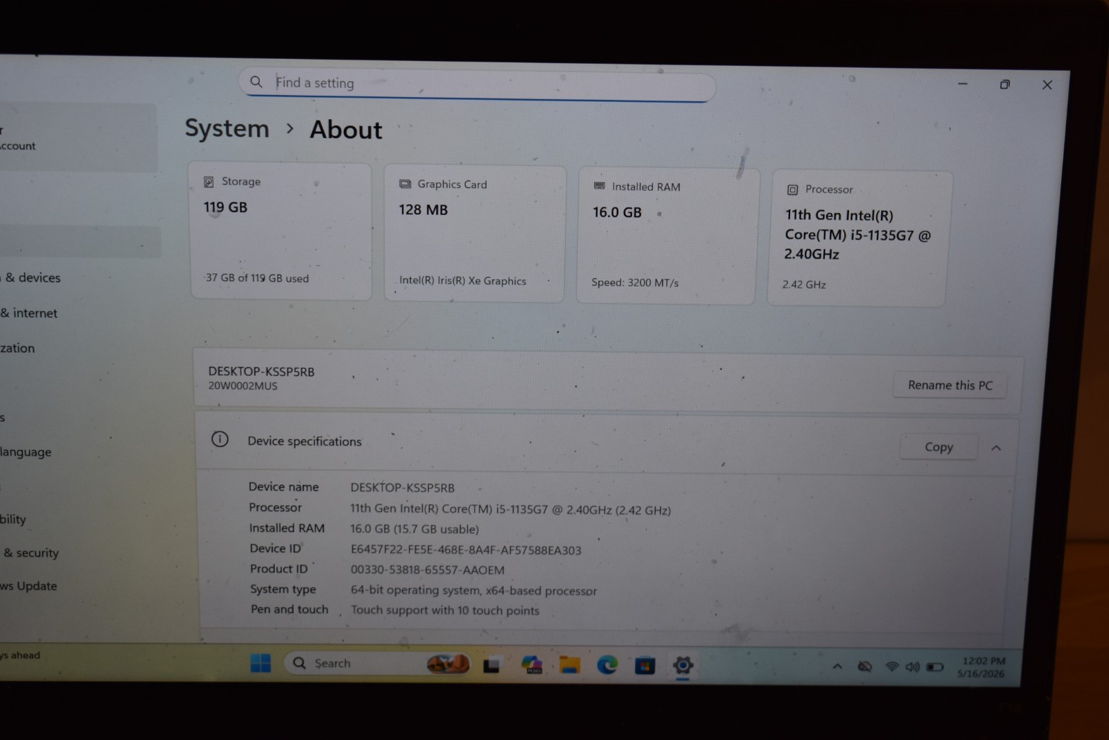Select Product ID 00330-53818-65557-AAOEM

pos(427,570)
